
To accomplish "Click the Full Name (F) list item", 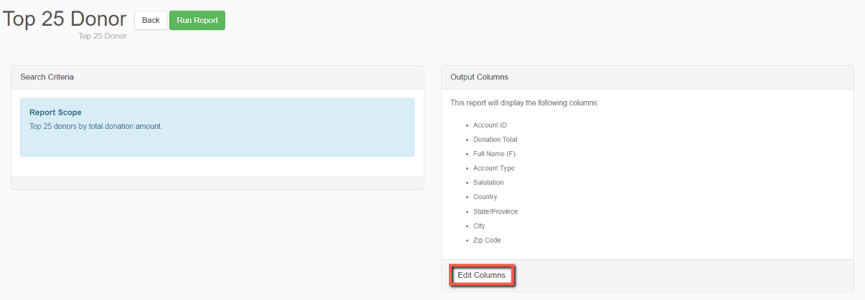I will tap(494, 154).
